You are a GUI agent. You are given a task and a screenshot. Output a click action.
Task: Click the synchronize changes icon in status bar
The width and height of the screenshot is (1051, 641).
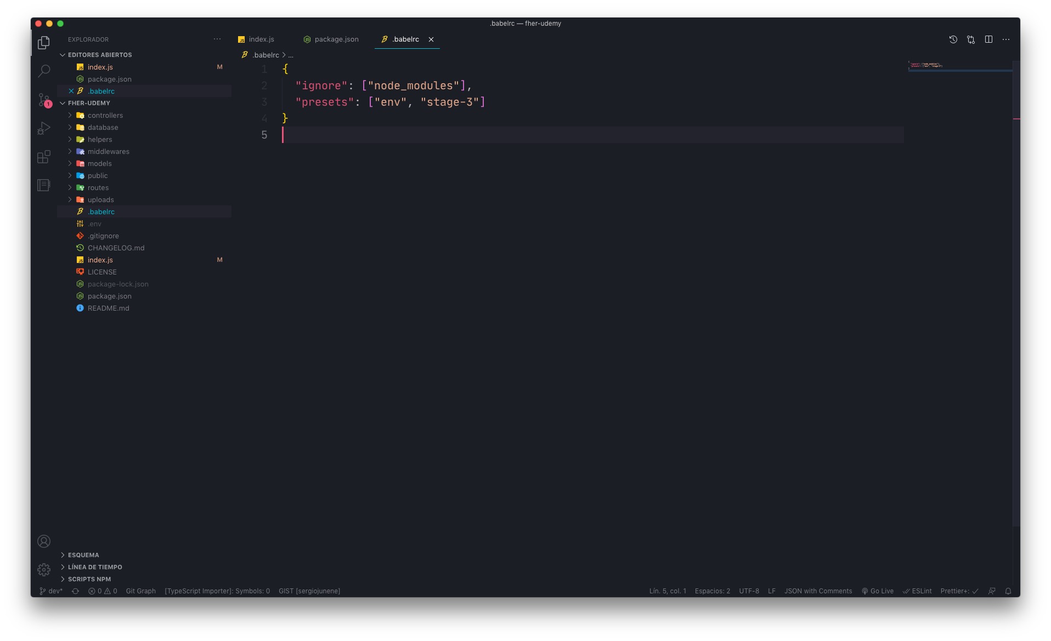[x=76, y=591]
